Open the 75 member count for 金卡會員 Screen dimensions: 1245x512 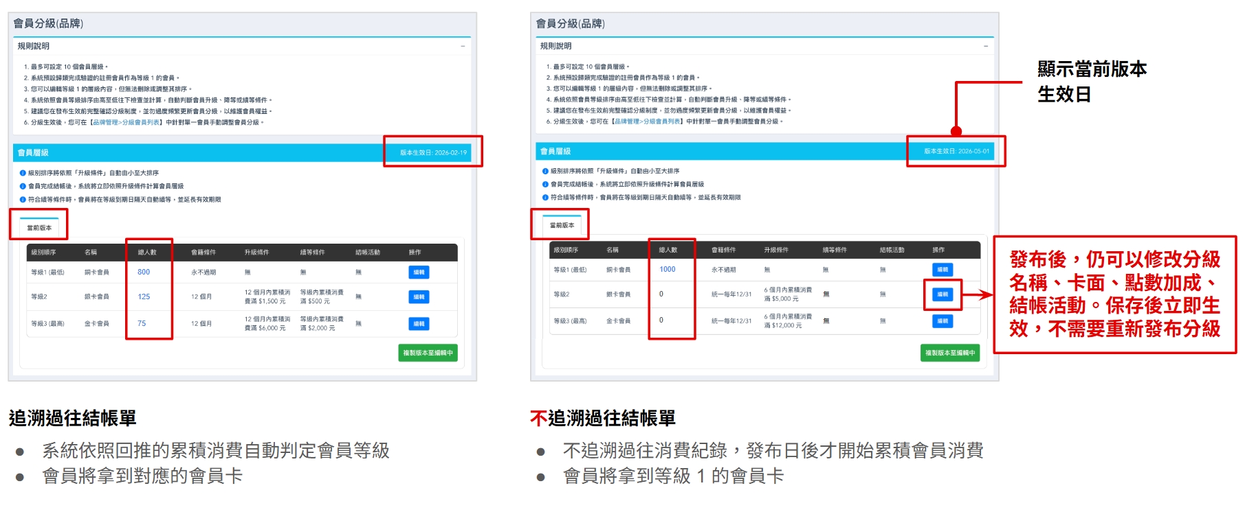(142, 323)
